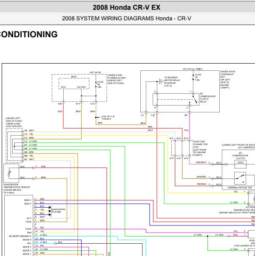Click the 'TO BLOWER MOTOR RELAY' label
Image resolution: width=255 pixels, height=256 pixels.
(172, 81)
